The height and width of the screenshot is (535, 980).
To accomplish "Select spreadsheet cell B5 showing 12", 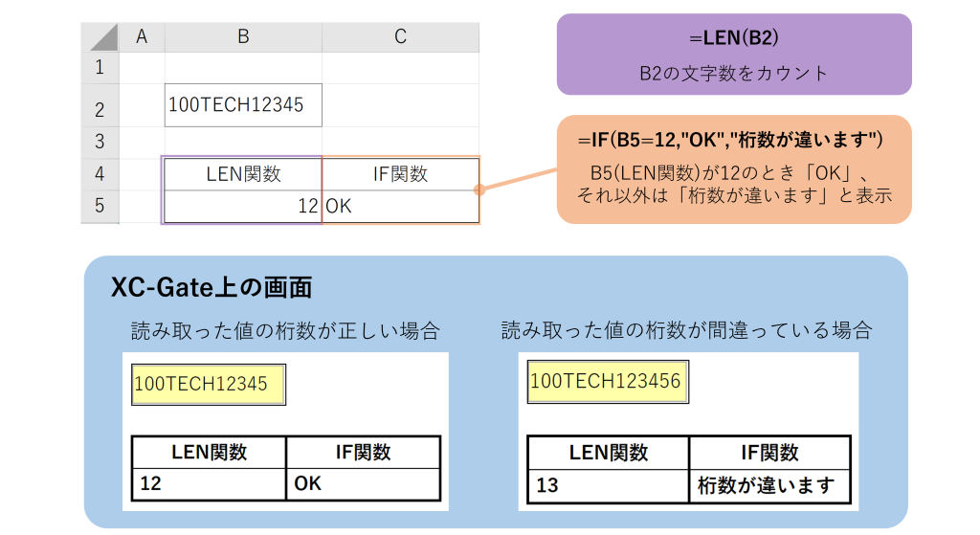I will tap(243, 206).
